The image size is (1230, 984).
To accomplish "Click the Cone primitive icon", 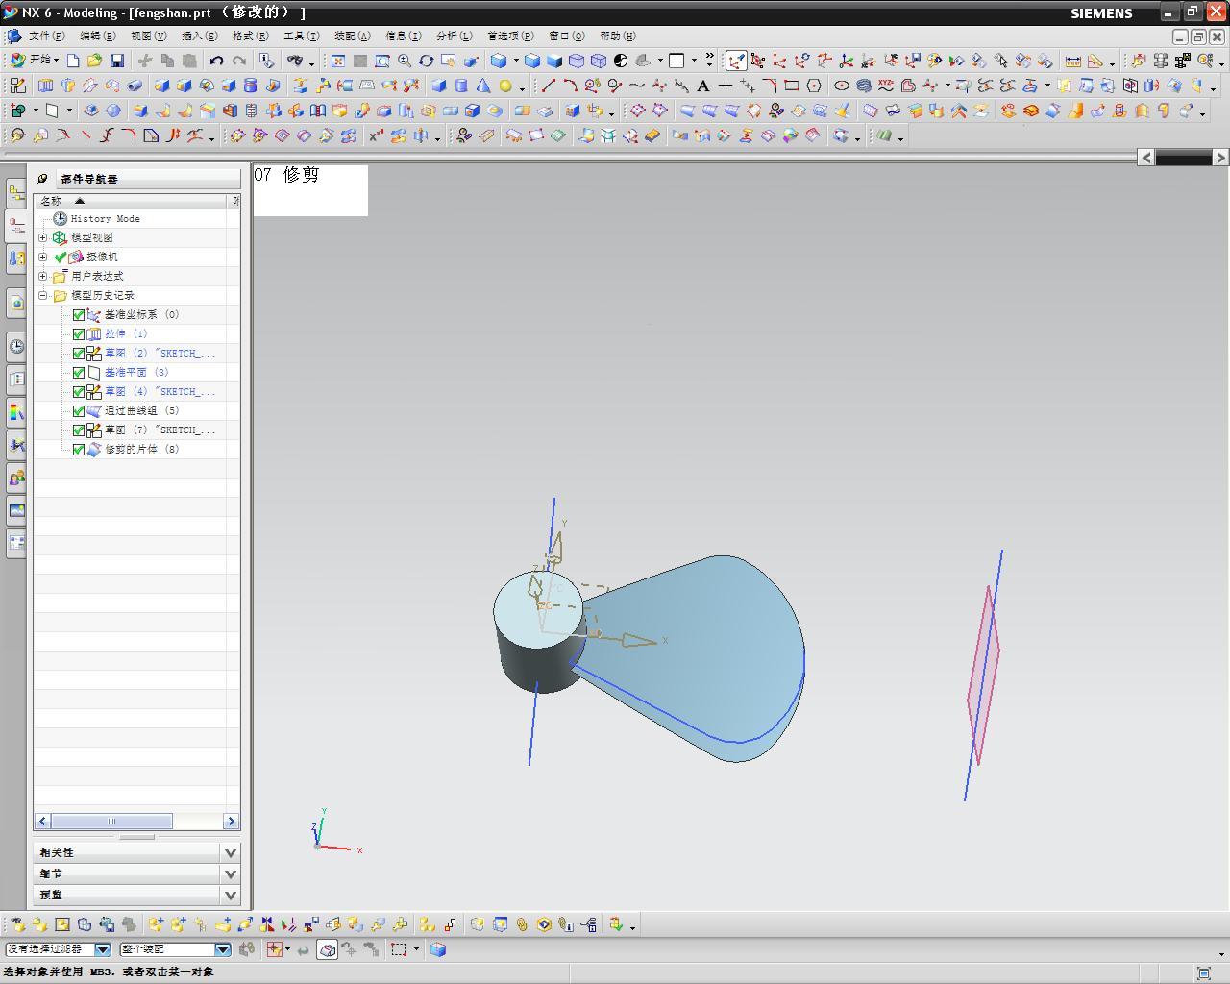I will [x=483, y=86].
